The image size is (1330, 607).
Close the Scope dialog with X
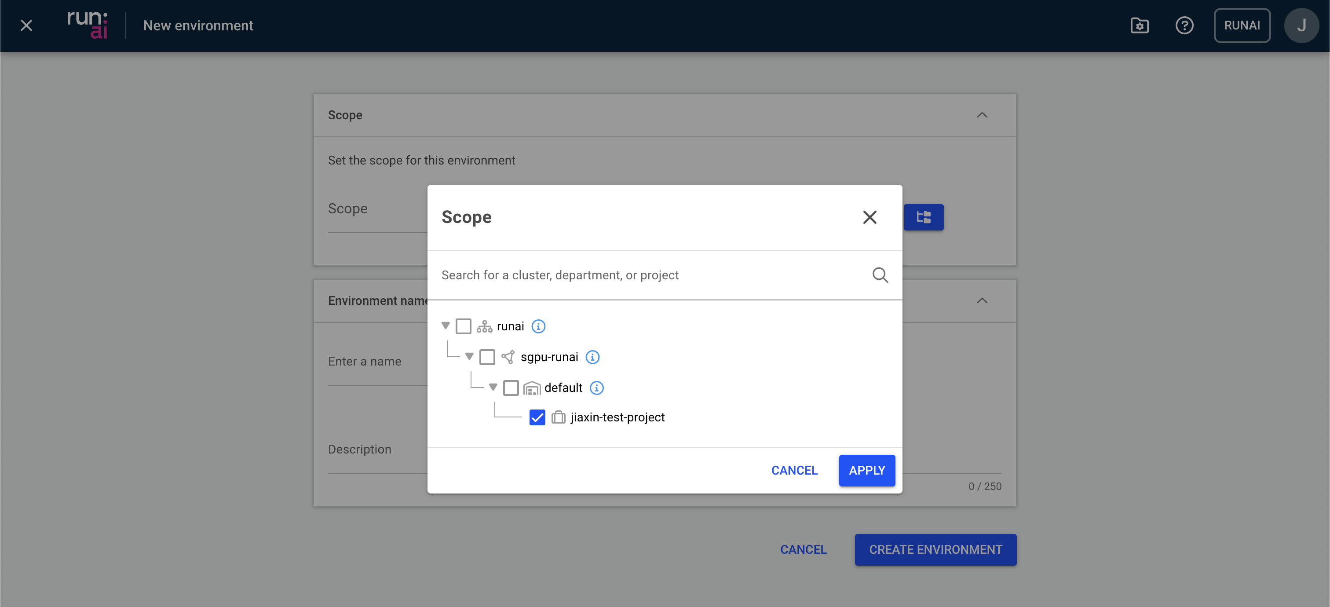[x=870, y=217]
